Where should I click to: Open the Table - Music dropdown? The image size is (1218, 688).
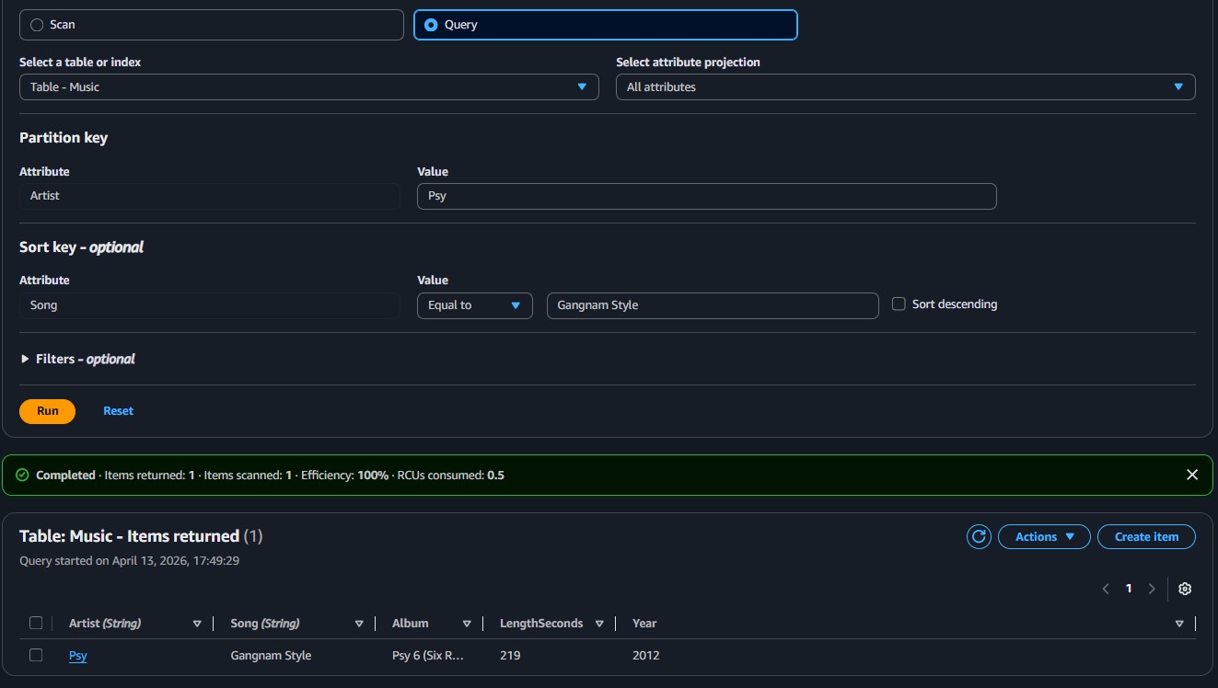tap(308, 86)
